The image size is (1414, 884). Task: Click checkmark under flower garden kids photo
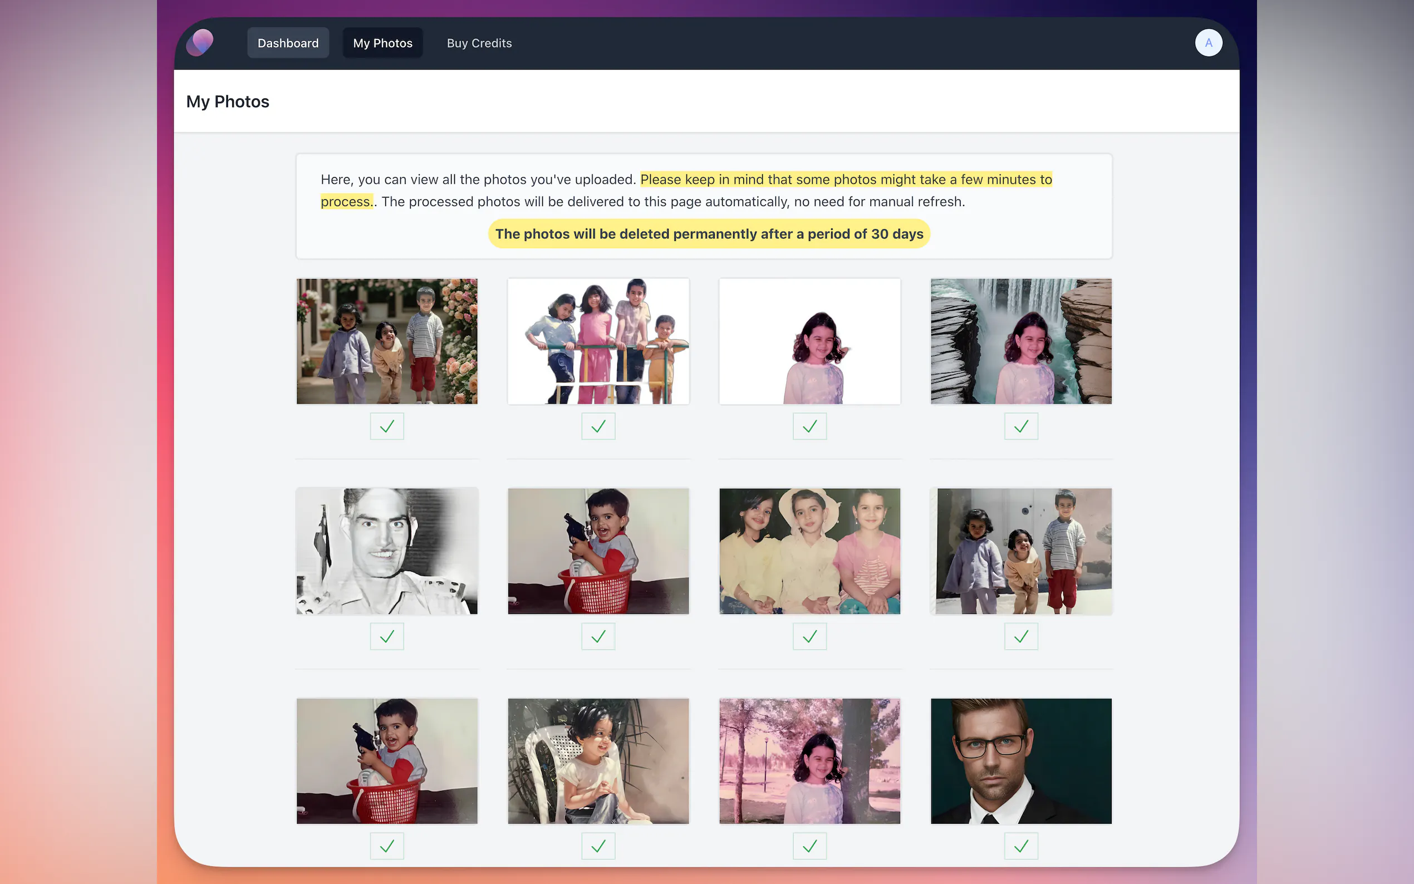click(386, 426)
